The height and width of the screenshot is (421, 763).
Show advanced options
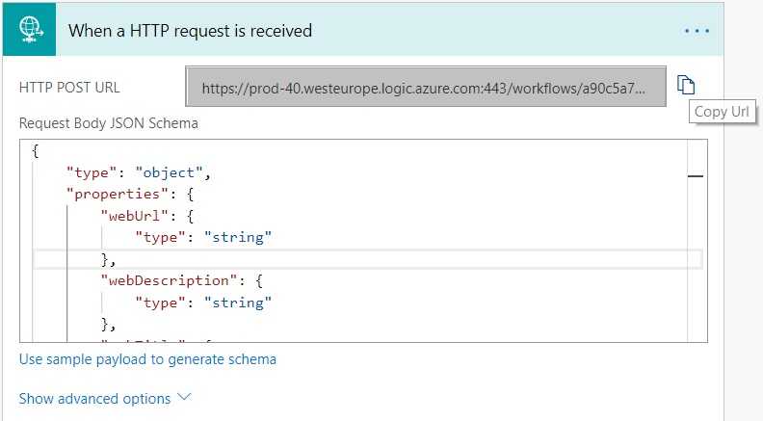94,399
